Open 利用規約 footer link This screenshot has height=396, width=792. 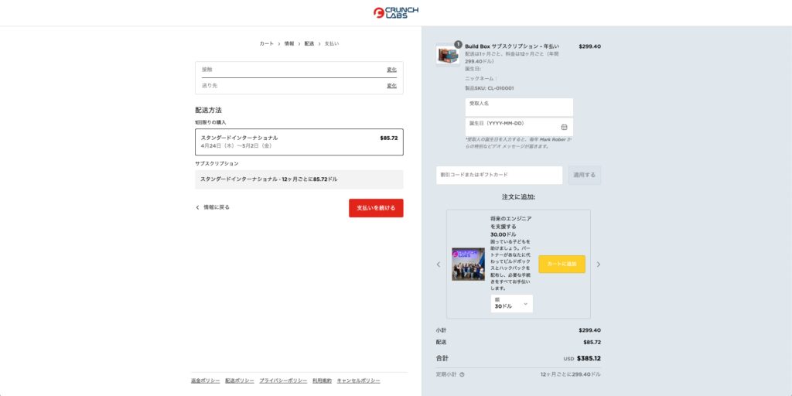click(x=323, y=381)
